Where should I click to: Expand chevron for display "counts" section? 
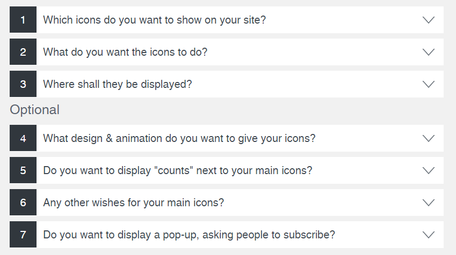point(428,170)
